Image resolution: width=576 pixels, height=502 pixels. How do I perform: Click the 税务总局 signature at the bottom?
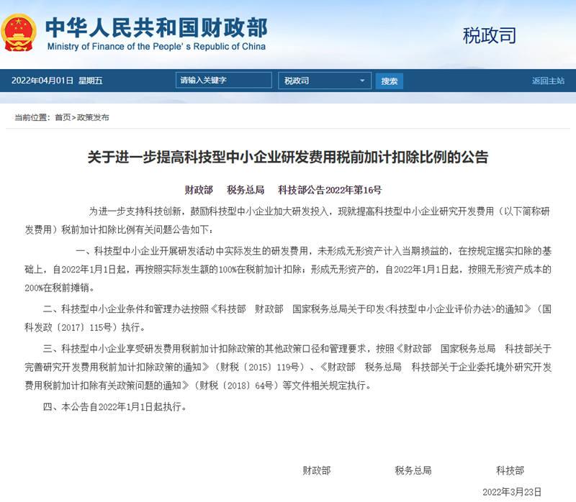pyautogui.click(x=413, y=470)
